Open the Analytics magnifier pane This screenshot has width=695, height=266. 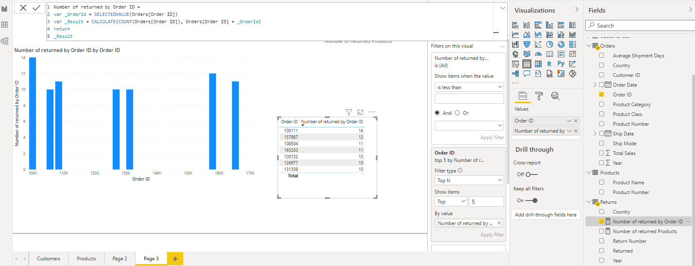555,96
